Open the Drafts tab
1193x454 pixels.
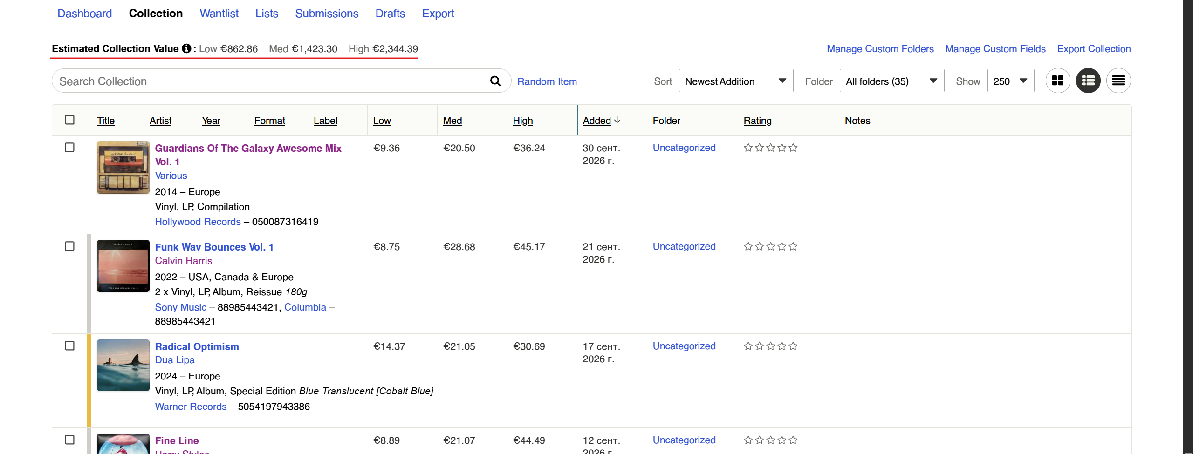(x=390, y=14)
